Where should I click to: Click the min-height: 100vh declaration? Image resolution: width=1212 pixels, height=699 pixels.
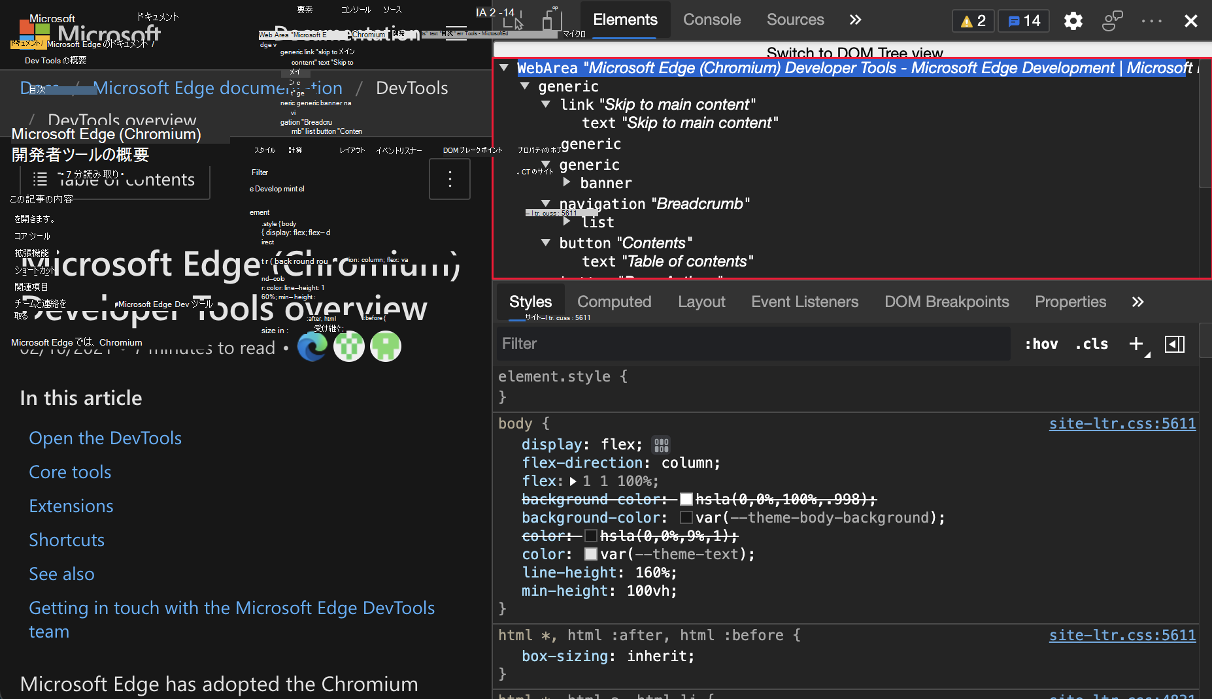tap(599, 591)
